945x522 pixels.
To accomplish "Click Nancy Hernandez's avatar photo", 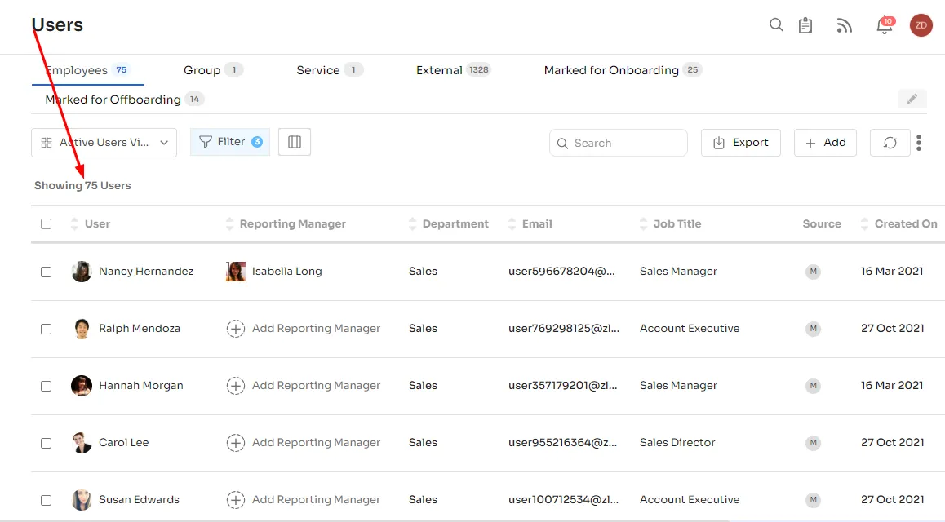I will pyautogui.click(x=82, y=272).
